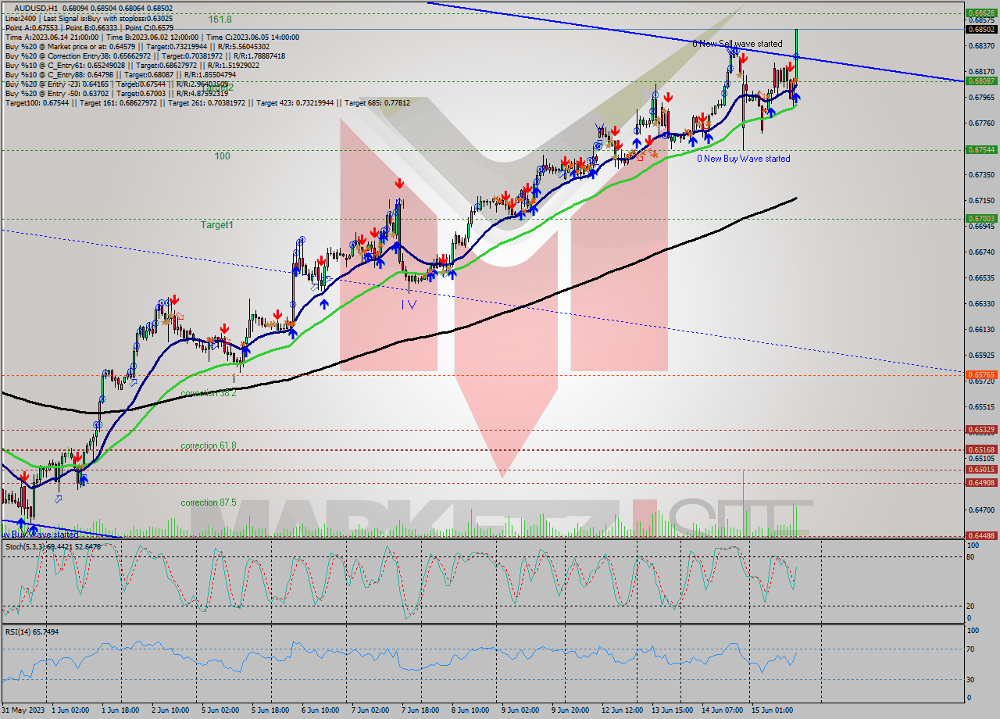
Task: Click the '1 Jun 18:00' time axis label
Action: [122, 710]
